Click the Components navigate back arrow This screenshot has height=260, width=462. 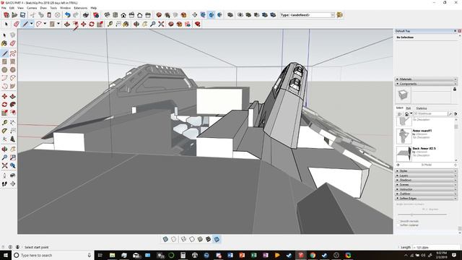[x=398, y=165]
